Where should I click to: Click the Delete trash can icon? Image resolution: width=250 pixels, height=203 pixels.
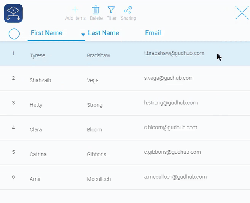(x=96, y=10)
